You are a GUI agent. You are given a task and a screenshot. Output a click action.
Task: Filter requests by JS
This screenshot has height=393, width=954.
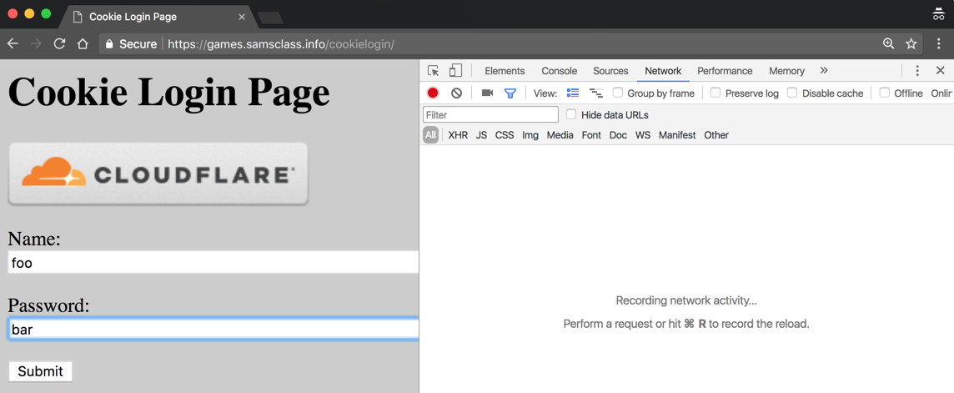coord(481,135)
